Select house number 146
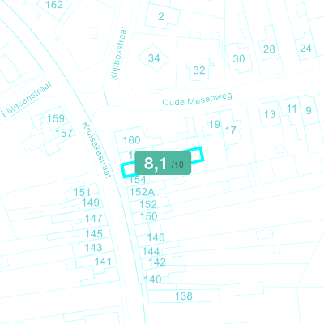The width and height of the screenshot is (324, 324). pos(156,237)
